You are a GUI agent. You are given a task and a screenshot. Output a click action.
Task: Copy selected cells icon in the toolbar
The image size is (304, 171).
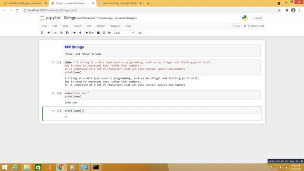point(61,33)
